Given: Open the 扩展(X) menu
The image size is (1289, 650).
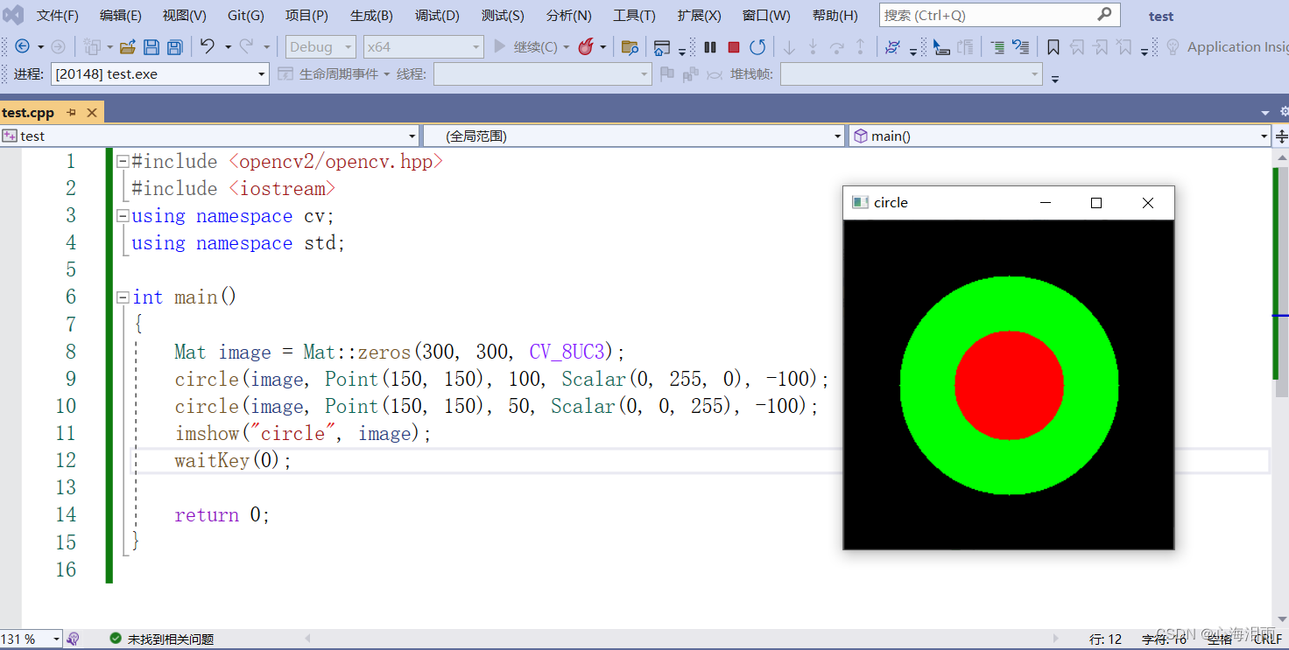Looking at the screenshot, I should pos(699,16).
